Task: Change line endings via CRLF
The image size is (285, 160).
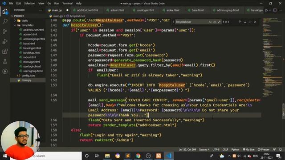Action: tap(225, 149)
